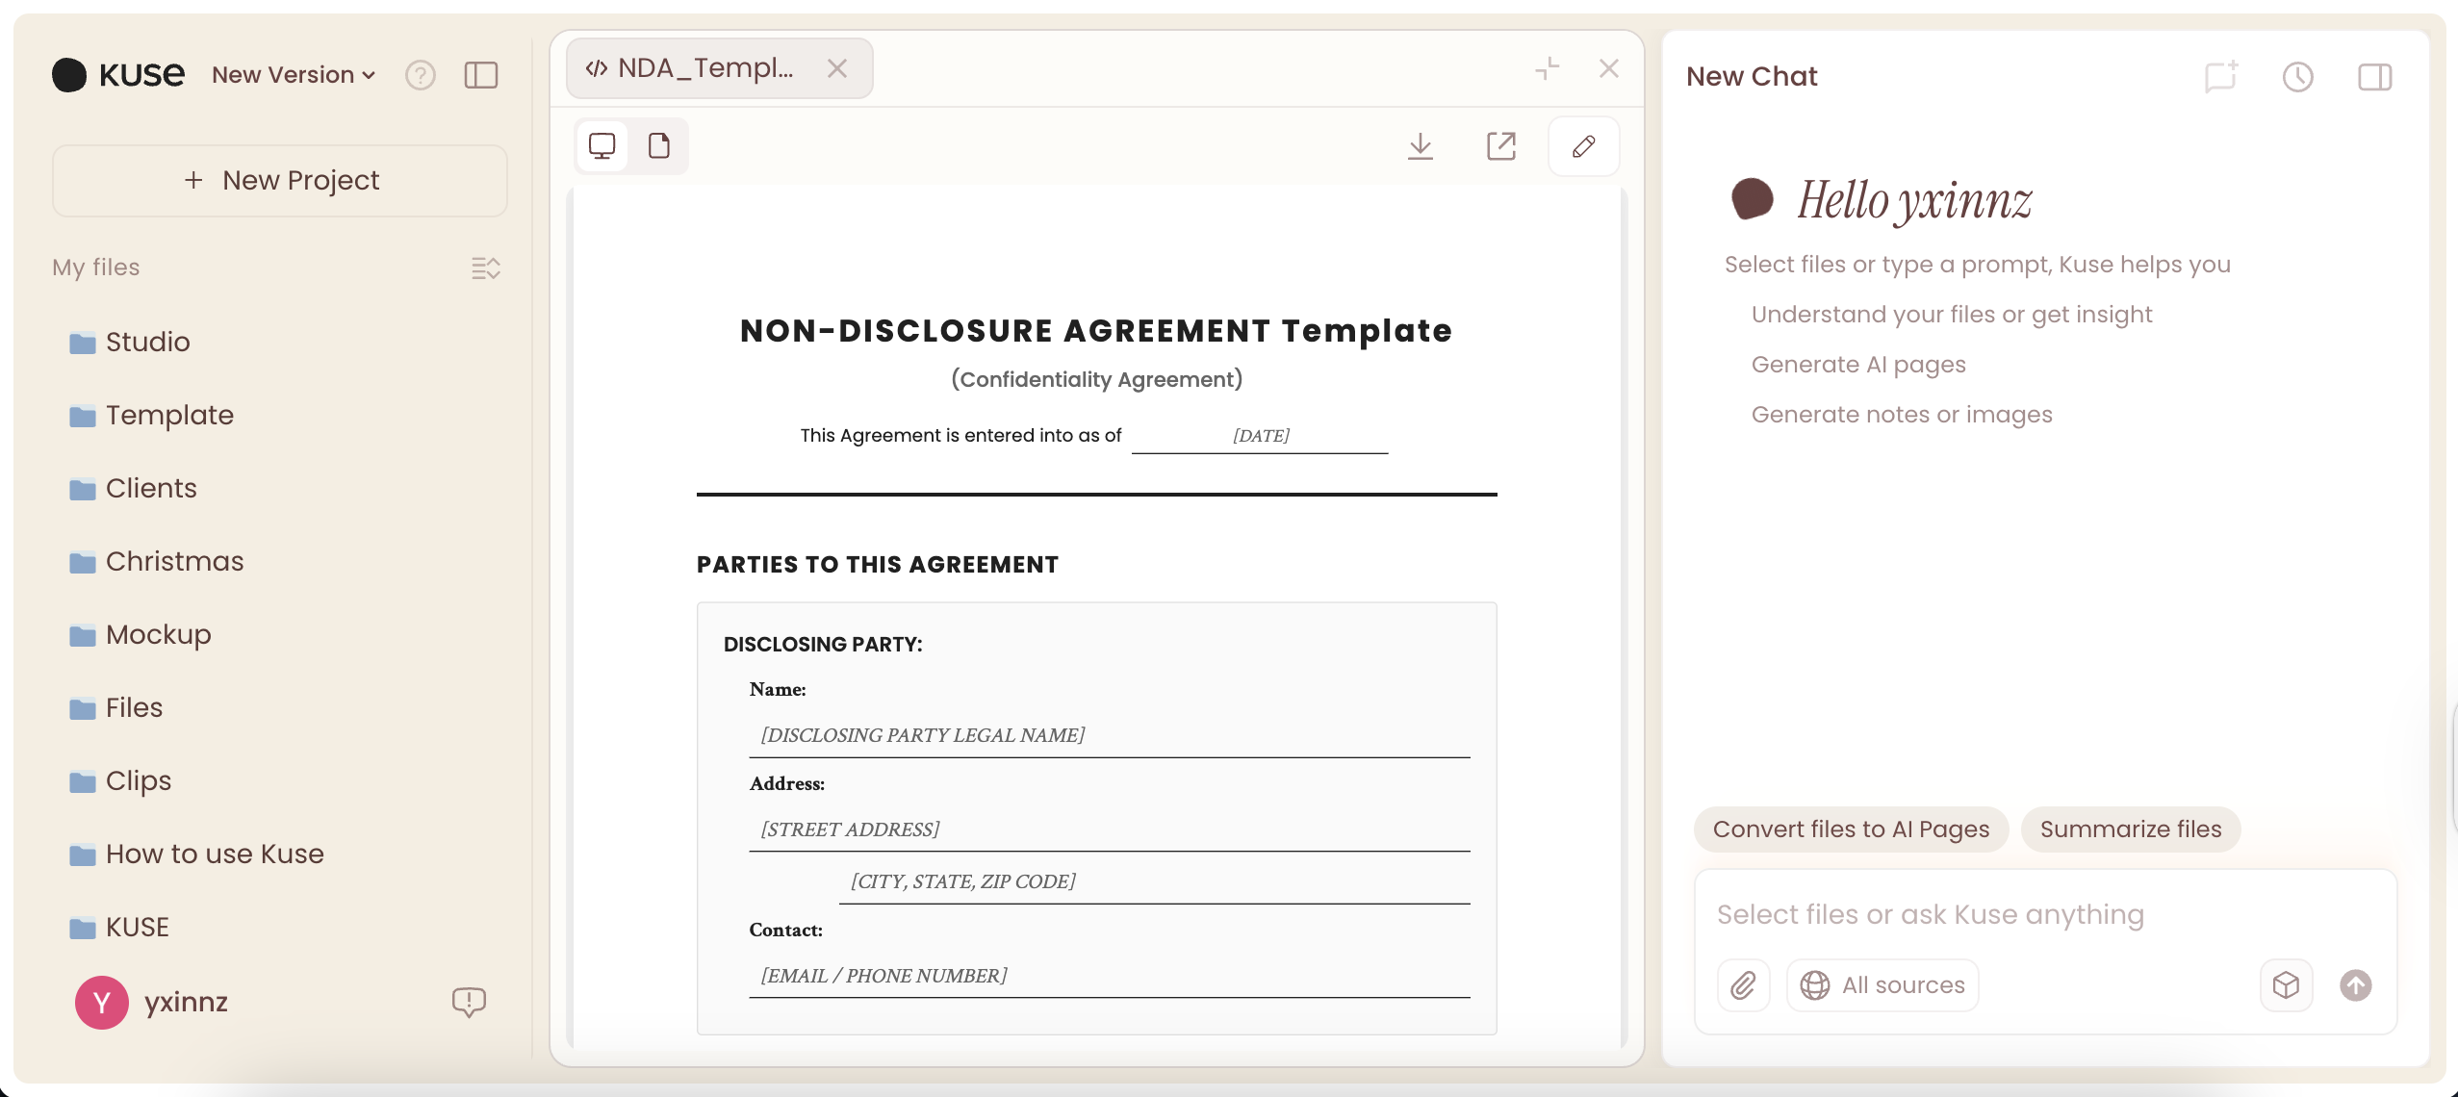2458x1097 pixels.
Task: Open the New Version dropdown
Action: (292, 74)
